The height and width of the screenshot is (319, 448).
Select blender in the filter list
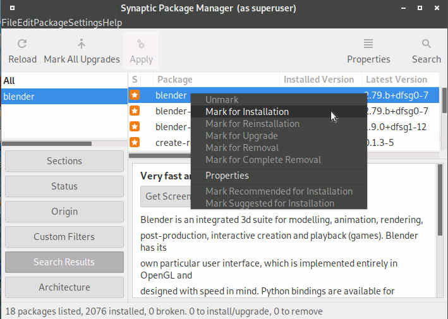pyautogui.click(x=64, y=97)
